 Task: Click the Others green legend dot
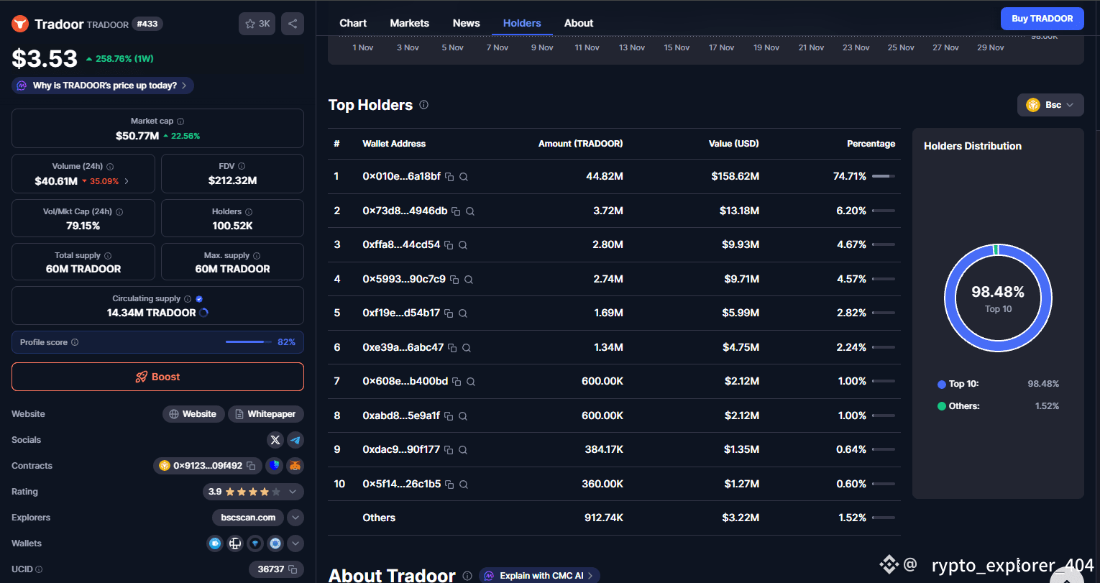942,407
